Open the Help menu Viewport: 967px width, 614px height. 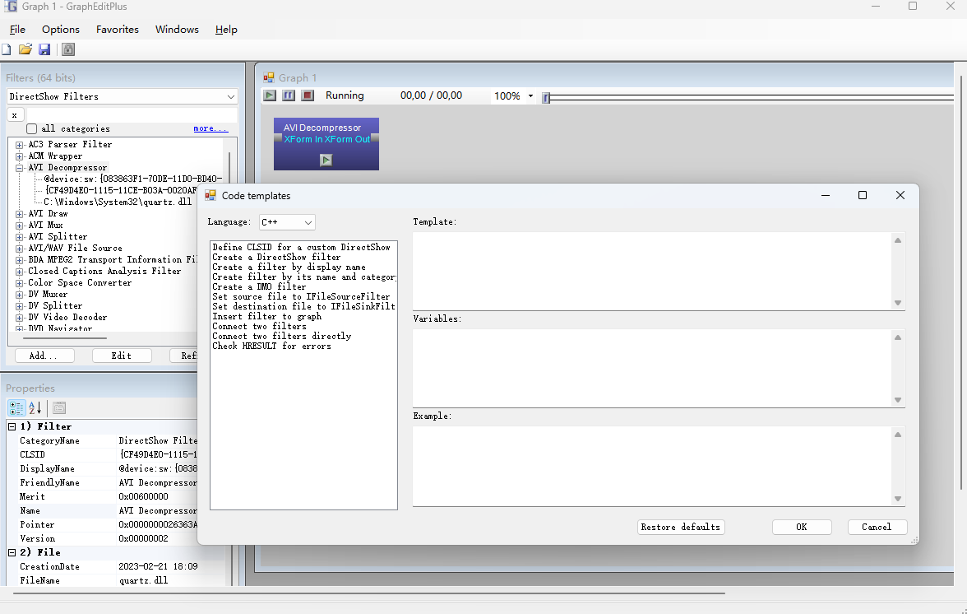226,29
